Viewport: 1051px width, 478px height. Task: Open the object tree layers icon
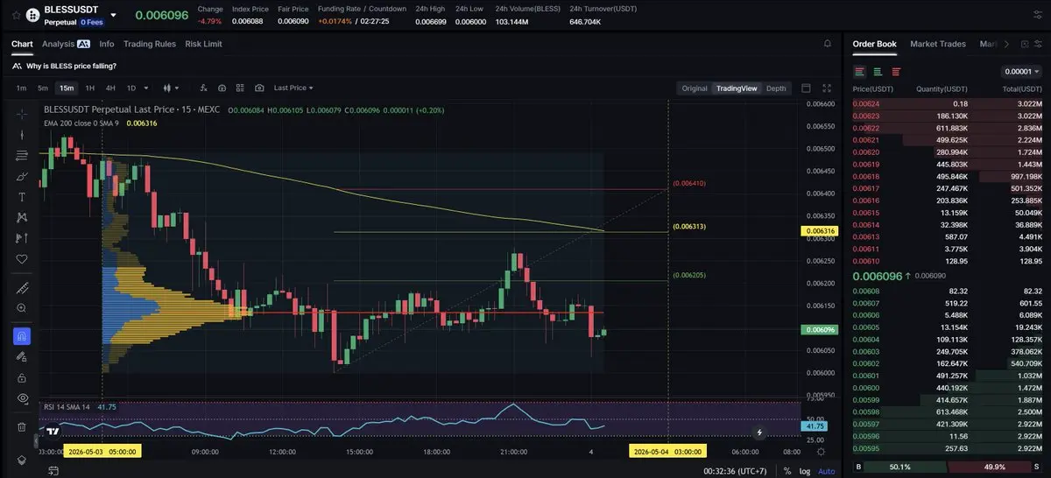click(22, 460)
